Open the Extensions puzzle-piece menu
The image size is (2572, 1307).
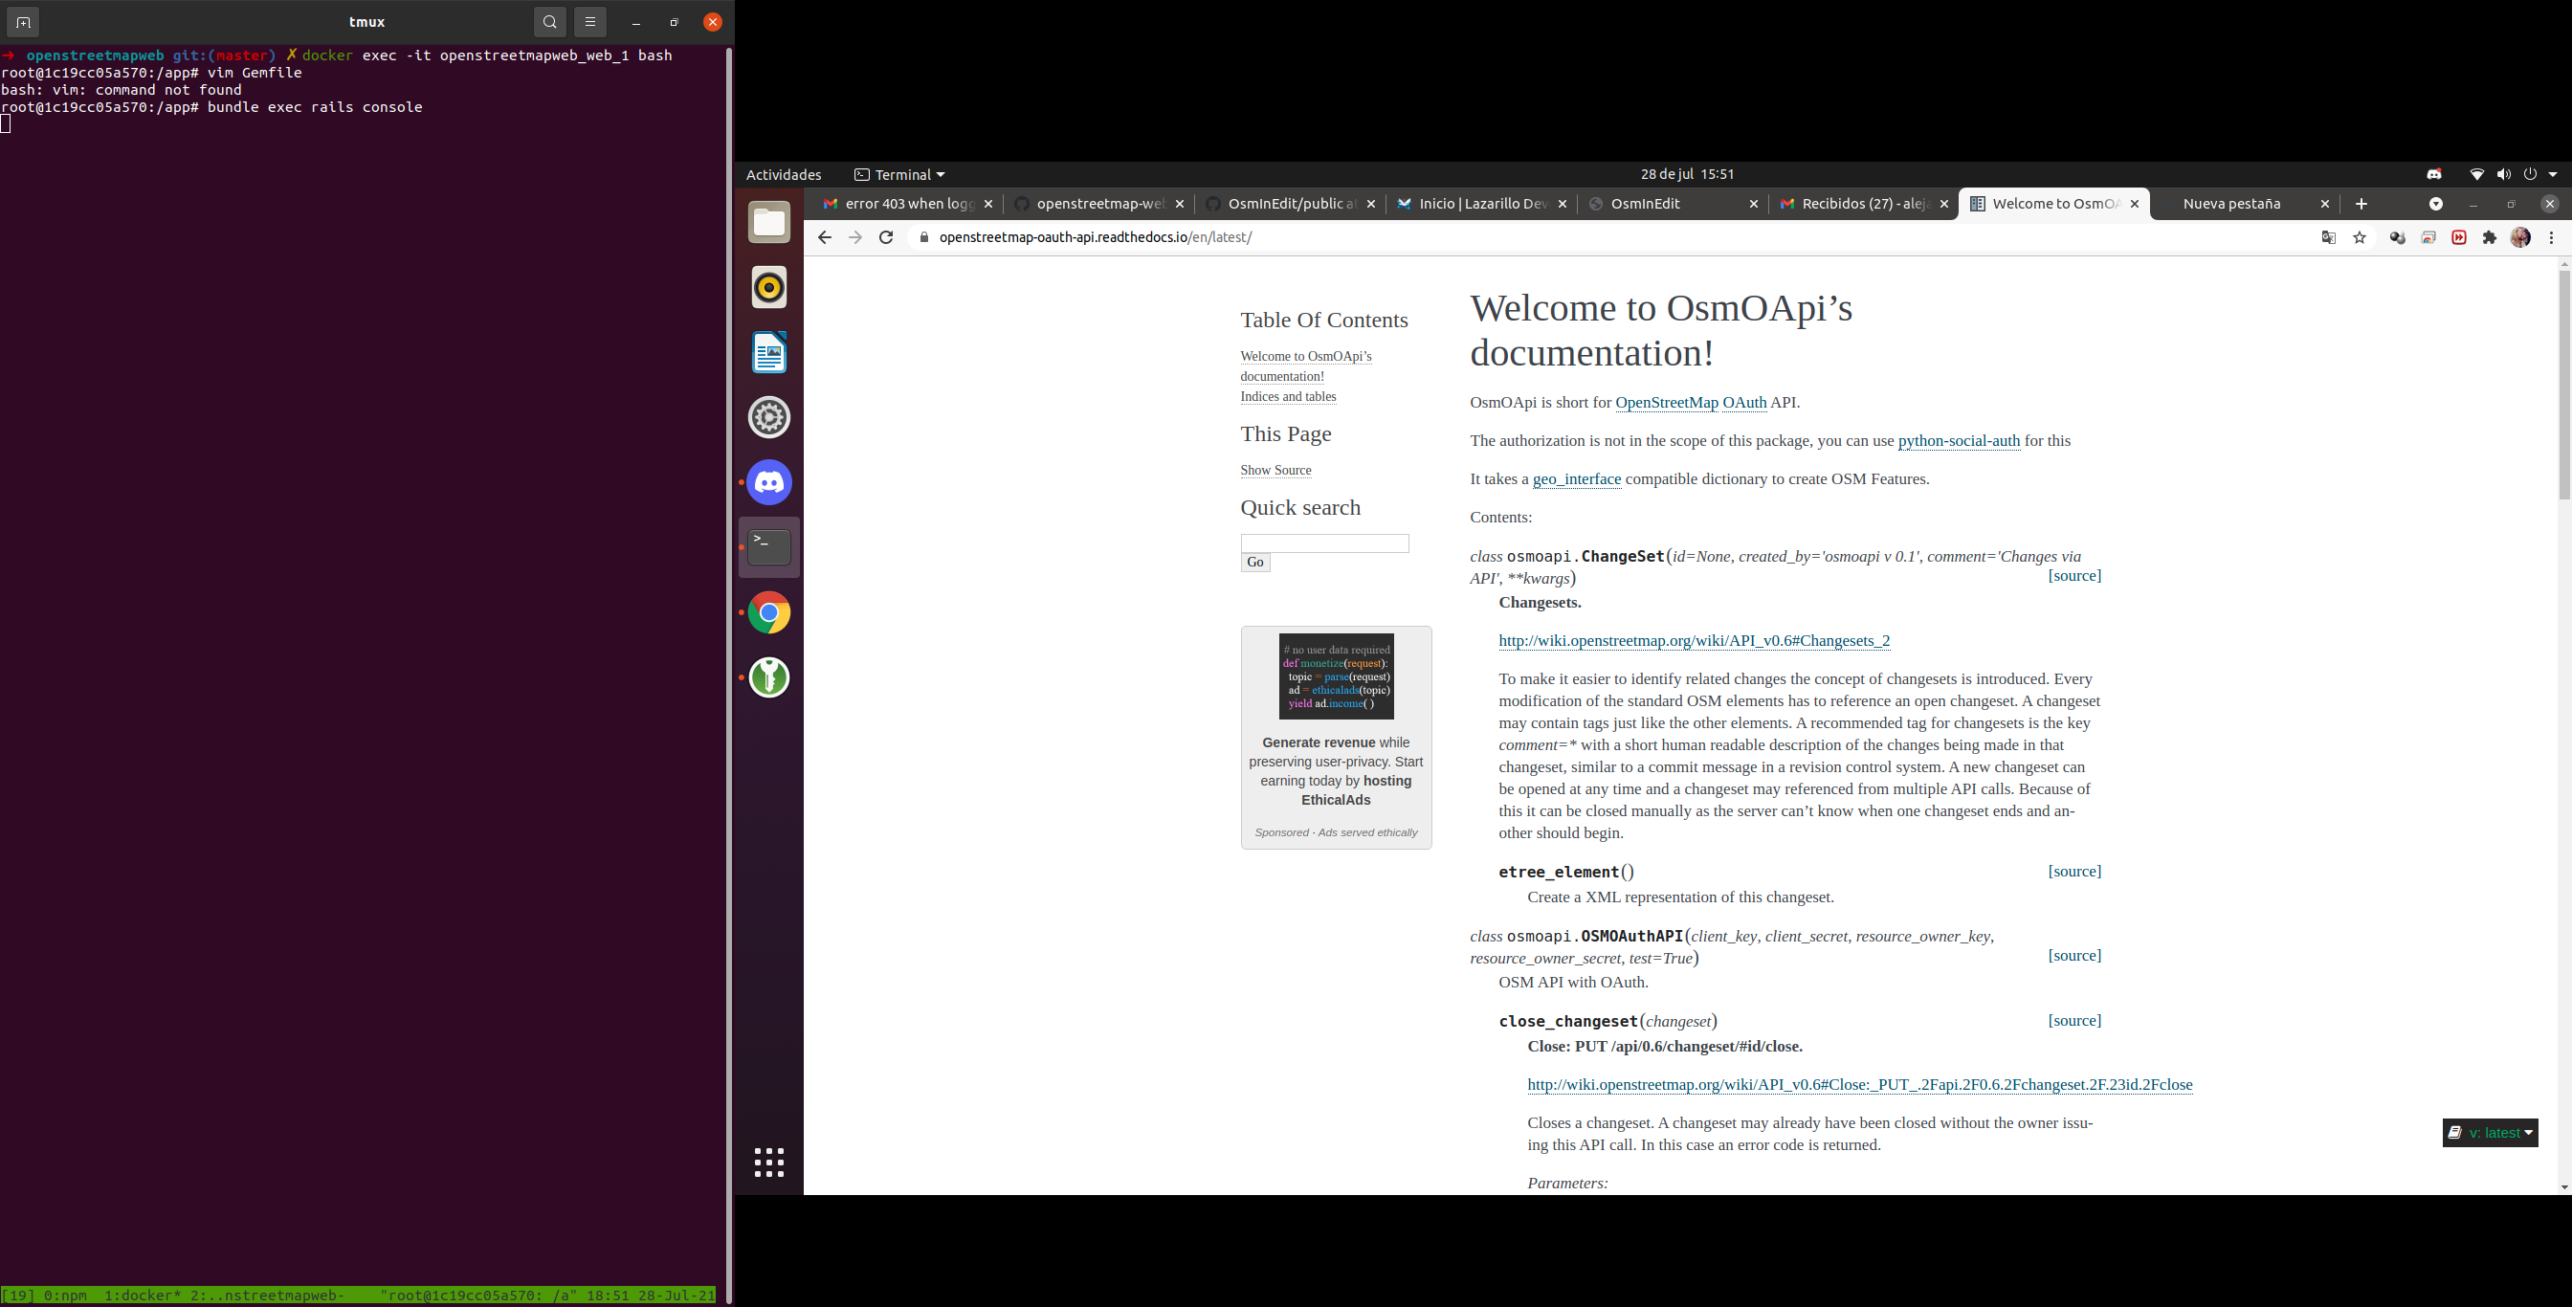click(x=2490, y=237)
